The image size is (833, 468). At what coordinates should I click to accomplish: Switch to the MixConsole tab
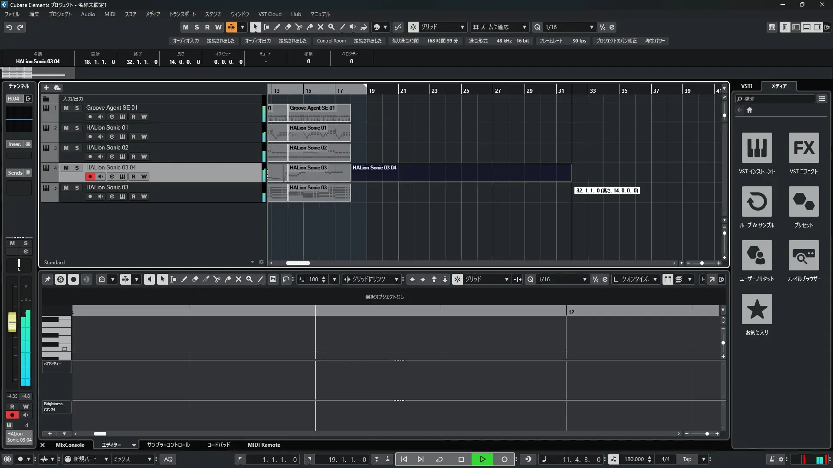[70, 445]
